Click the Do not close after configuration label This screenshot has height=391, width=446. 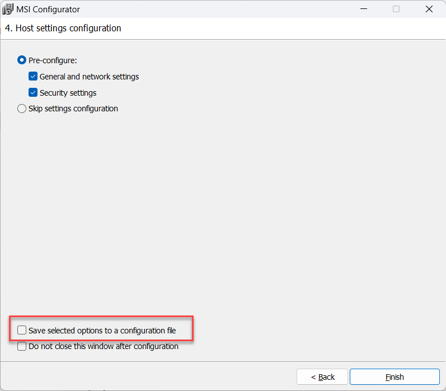[104, 346]
